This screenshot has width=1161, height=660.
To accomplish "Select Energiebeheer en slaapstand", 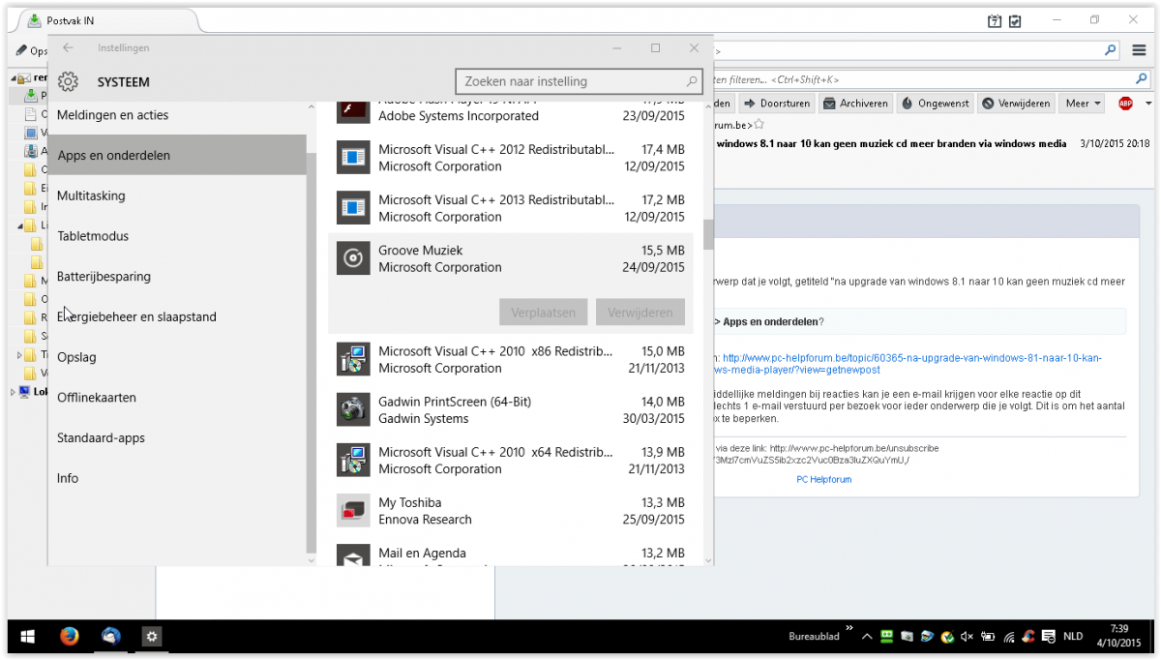I will tap(177, 316).
